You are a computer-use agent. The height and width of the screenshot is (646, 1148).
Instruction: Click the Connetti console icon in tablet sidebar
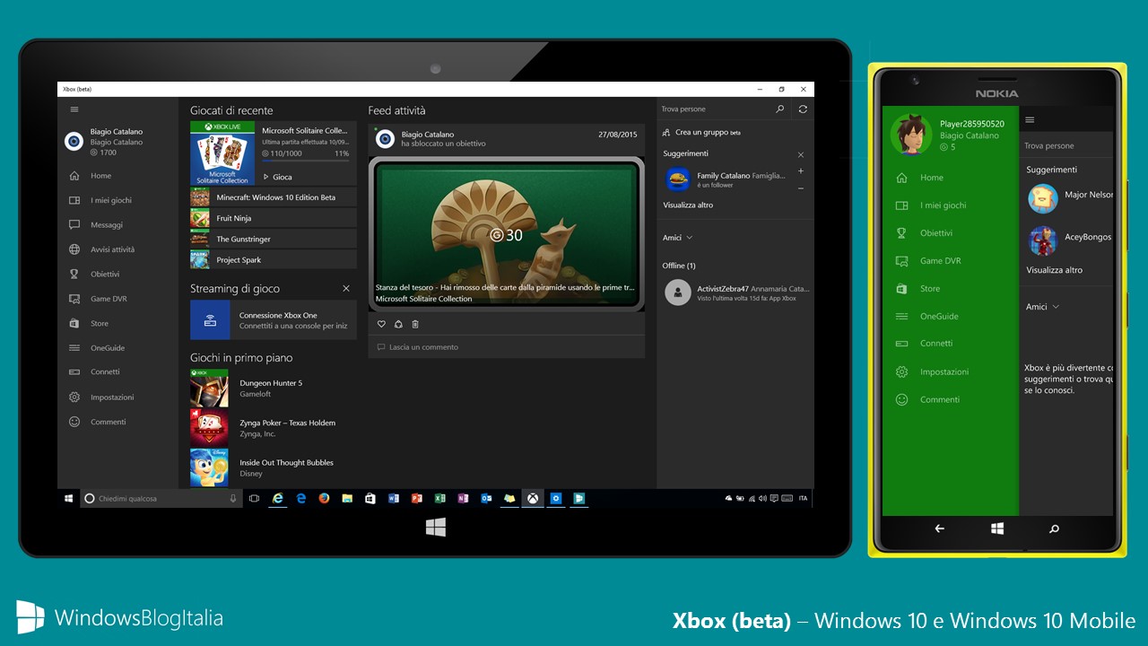point(74,371)
